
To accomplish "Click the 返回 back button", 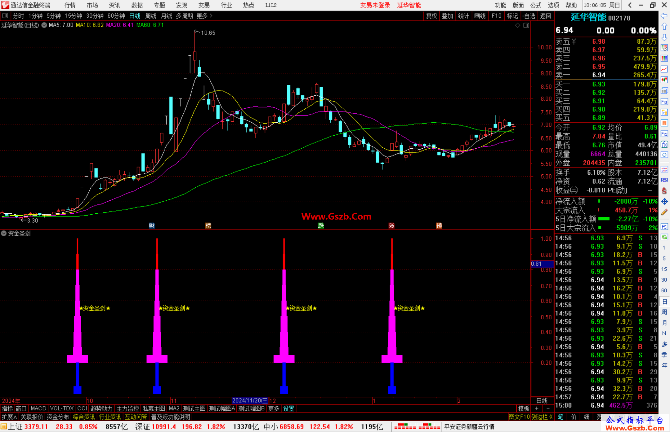I will point(545,16).
